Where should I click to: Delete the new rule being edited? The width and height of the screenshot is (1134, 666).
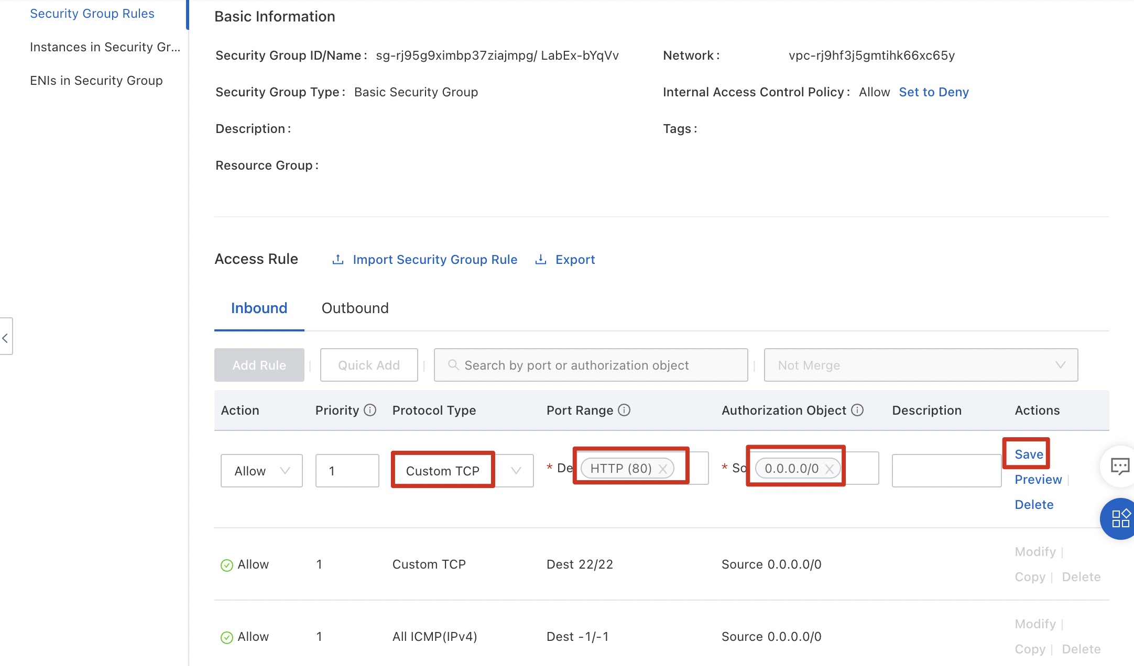pos(1034,505)
